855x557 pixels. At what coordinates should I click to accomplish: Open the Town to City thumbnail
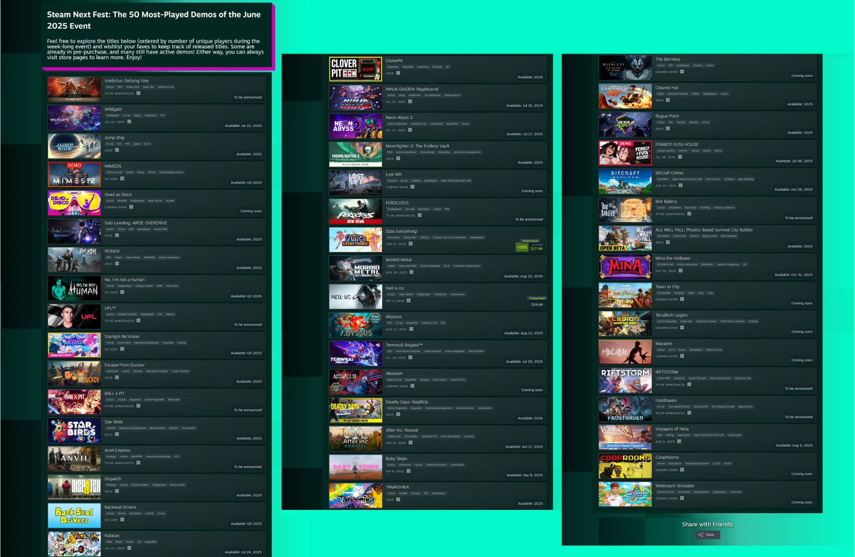click(x=625, y=295)
